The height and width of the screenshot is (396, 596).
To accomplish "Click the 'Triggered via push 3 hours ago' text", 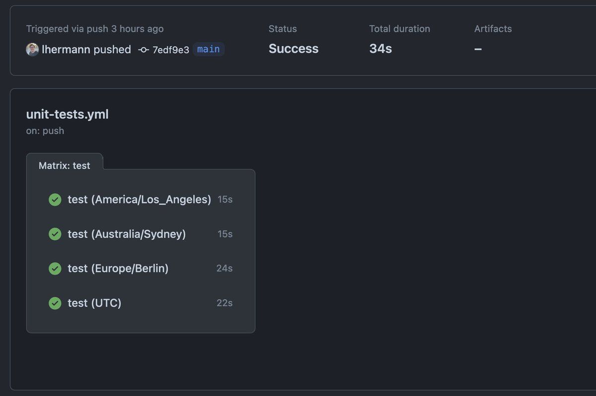I will coord(94,29).
